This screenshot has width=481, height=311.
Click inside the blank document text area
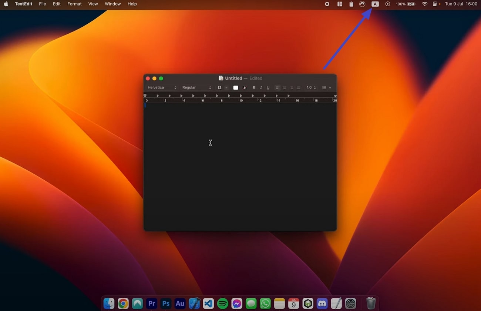tap(240, 167)
